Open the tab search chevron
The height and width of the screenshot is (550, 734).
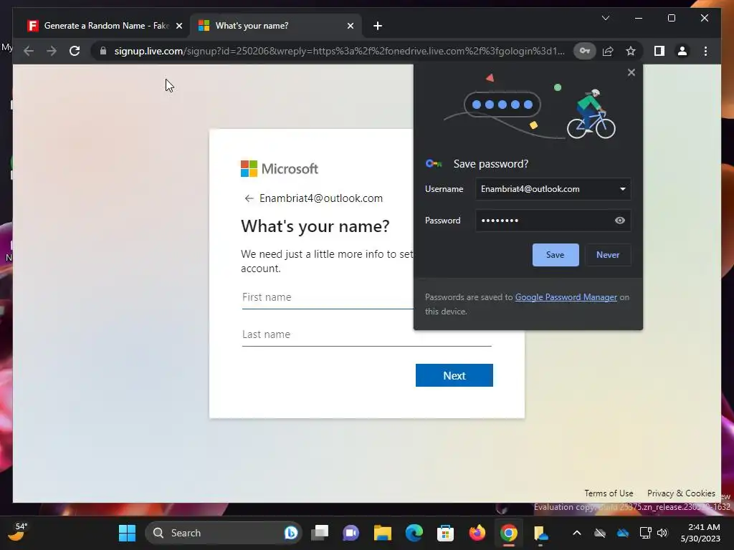click(x=605, y=18)
